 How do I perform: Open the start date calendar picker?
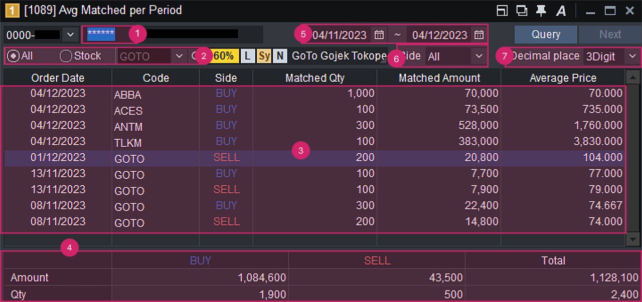tap(379, 35)
